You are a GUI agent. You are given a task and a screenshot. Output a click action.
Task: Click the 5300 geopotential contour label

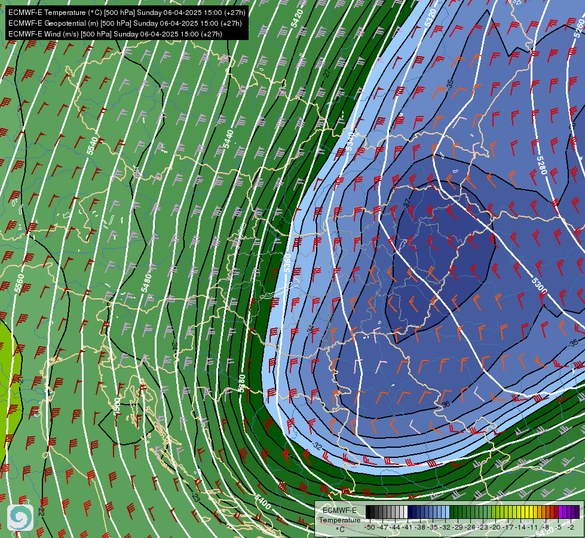(539, 285)
